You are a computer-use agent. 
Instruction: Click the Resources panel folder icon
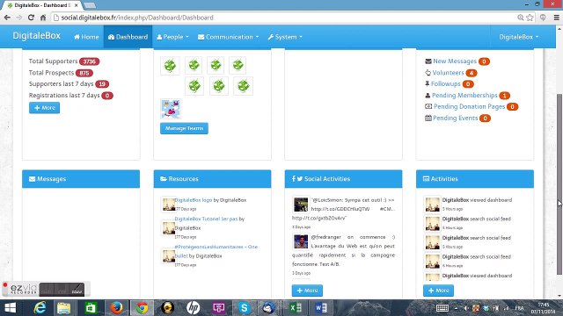(164, 178)
